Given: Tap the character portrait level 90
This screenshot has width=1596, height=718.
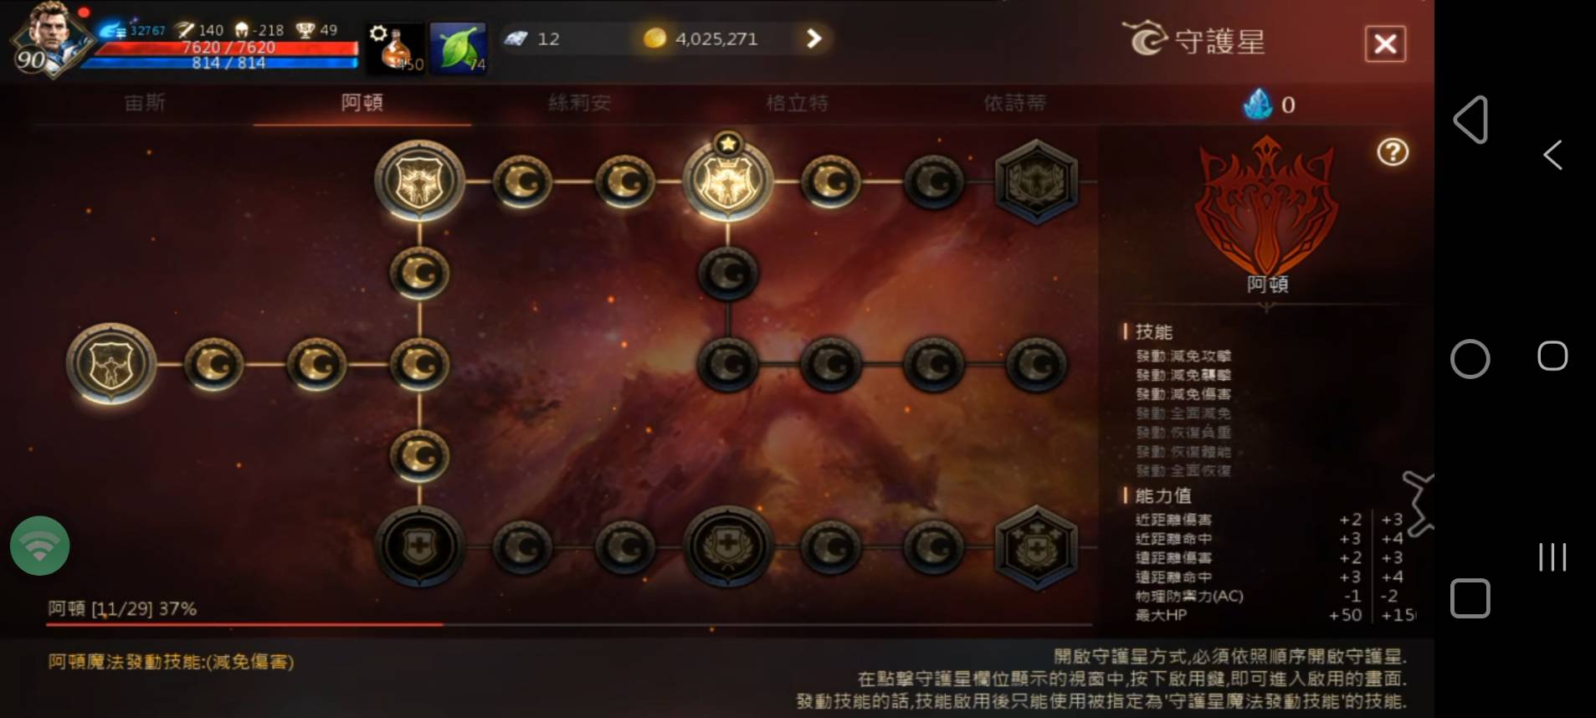Looking at the screenshot, I should click(49, 40).
